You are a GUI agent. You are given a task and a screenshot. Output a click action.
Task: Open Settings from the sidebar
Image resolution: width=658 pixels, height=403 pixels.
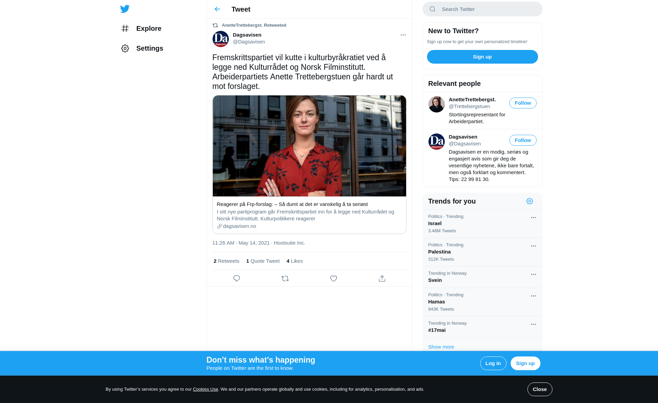(142, 48)
